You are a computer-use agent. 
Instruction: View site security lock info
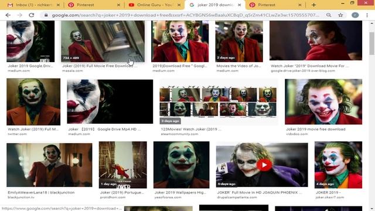(46, 15)
